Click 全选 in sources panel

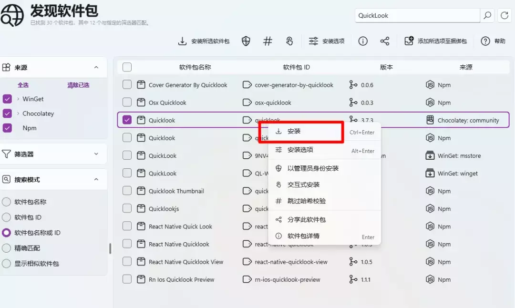point(23,85)
